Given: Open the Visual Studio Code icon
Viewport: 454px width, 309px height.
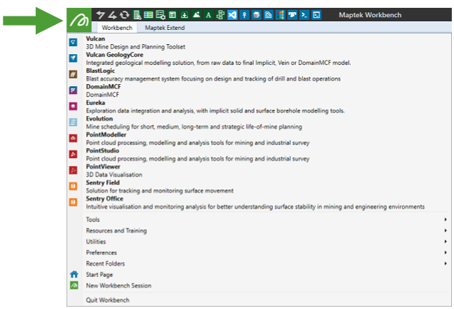Looking at the screenshot, I should (232, 15).
